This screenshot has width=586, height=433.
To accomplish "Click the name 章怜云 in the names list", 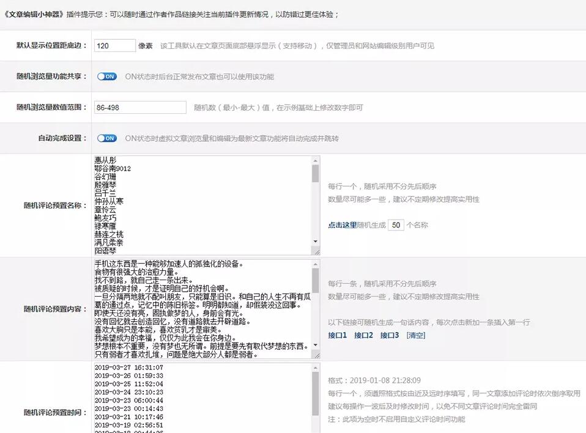I will [105, 210].
